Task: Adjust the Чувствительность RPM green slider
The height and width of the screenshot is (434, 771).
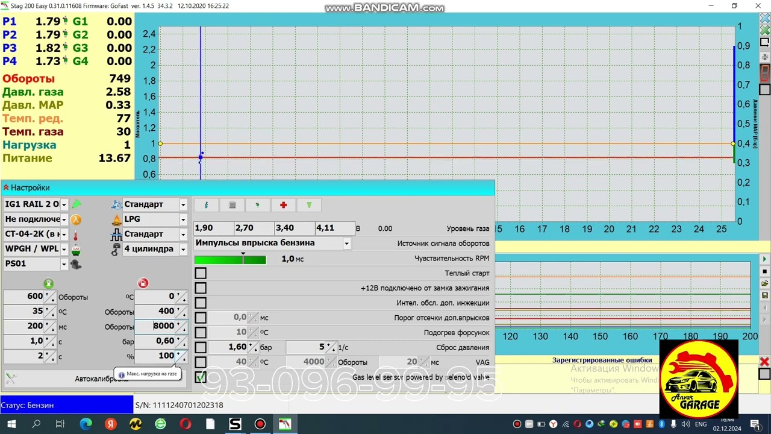Action: [230, 259]
